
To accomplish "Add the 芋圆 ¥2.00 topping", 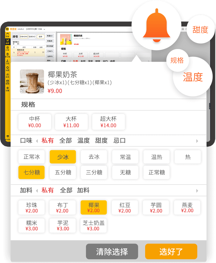I will point(156,208).
